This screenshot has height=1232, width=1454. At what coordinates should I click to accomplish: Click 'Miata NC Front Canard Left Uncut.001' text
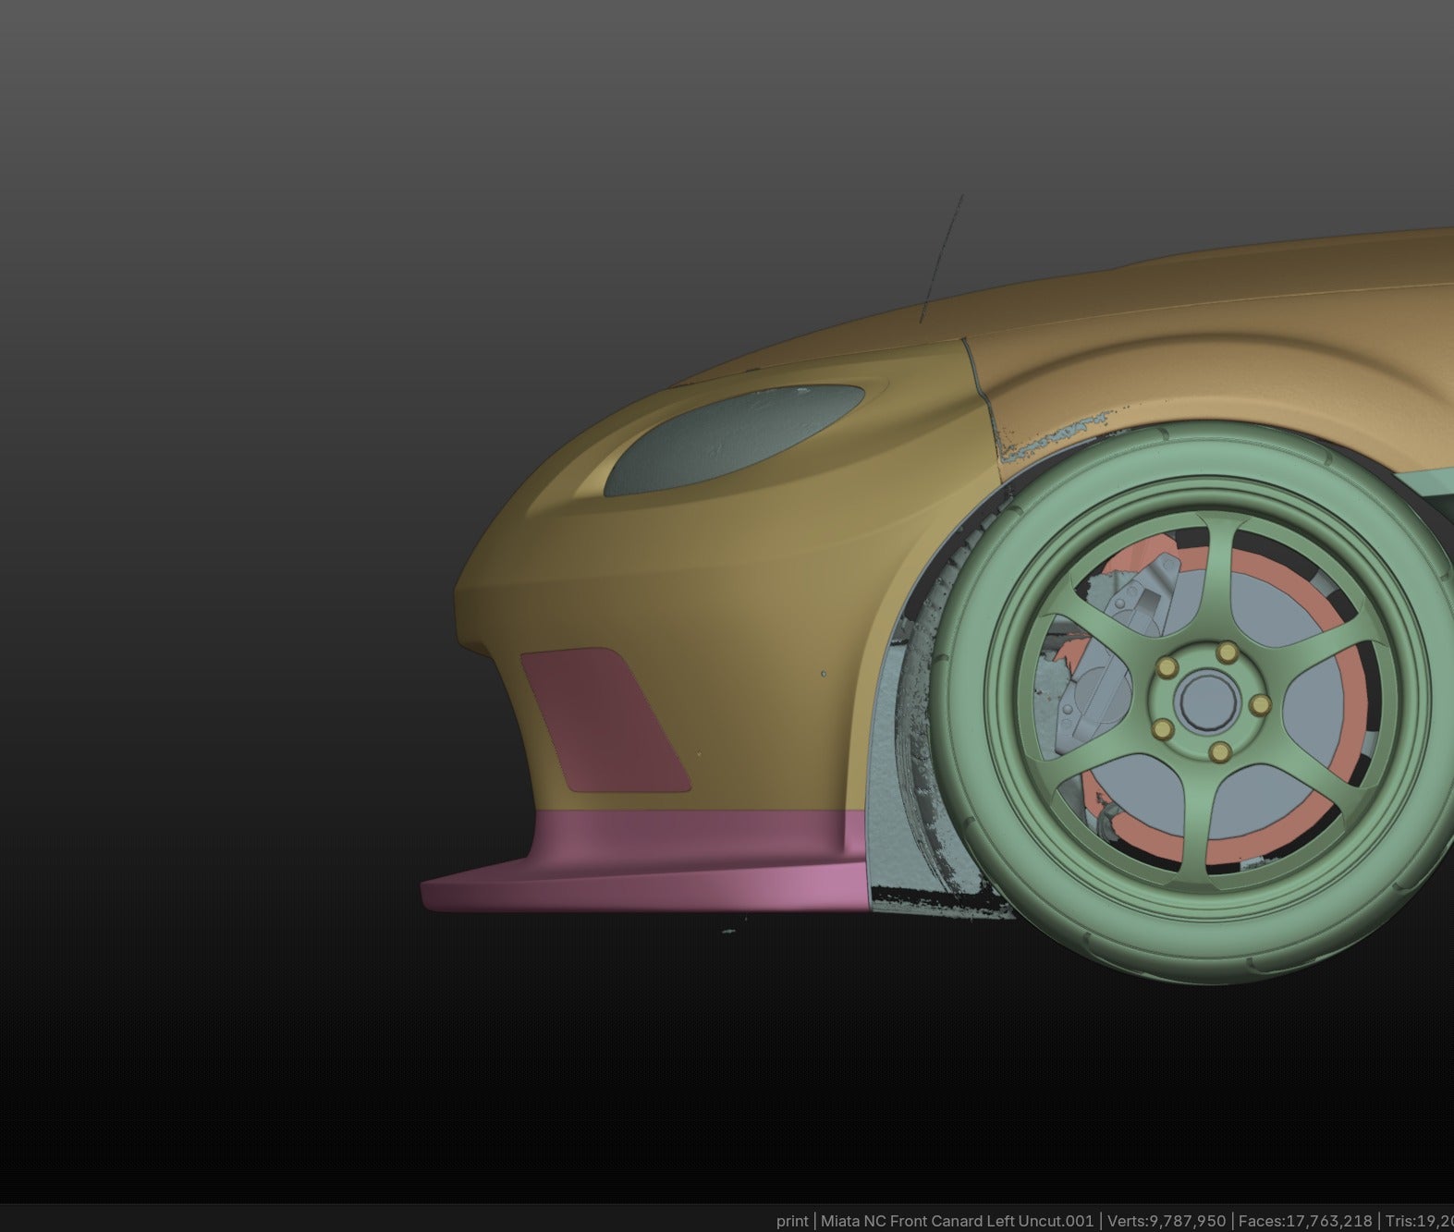click(x=957, y=1221)
